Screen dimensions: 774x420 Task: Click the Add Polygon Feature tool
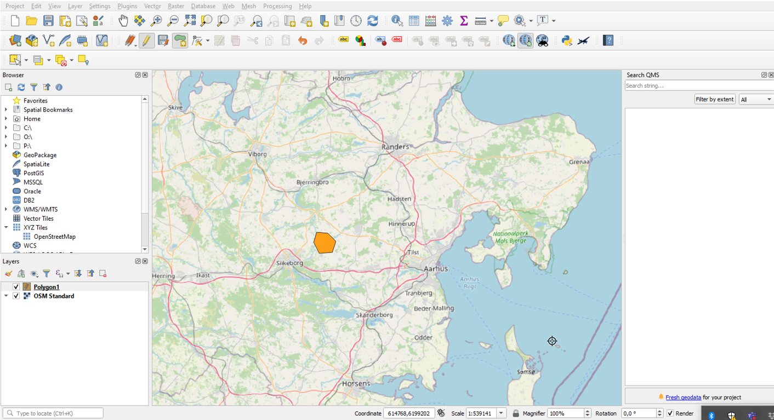pos(180,41)
